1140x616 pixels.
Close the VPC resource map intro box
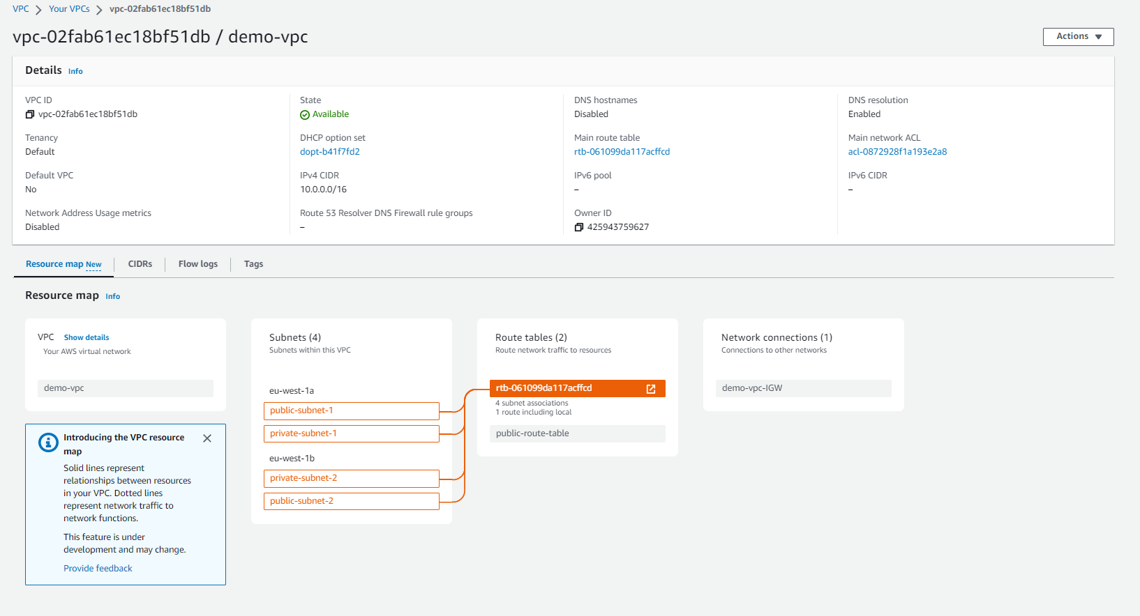[x=207, y=438]
